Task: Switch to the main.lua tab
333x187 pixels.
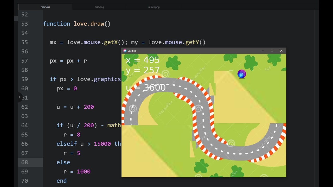Action: coord(45,7)
